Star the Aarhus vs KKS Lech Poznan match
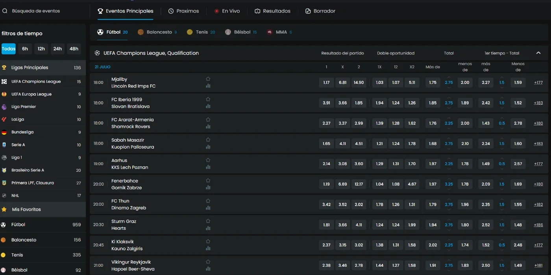The width and height of the screenshot is (551, 275). pos(208,160)
